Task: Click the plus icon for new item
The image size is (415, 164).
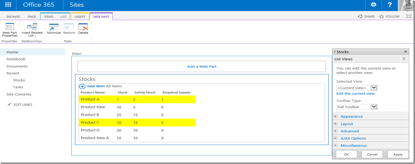Action: click(82, 86)
